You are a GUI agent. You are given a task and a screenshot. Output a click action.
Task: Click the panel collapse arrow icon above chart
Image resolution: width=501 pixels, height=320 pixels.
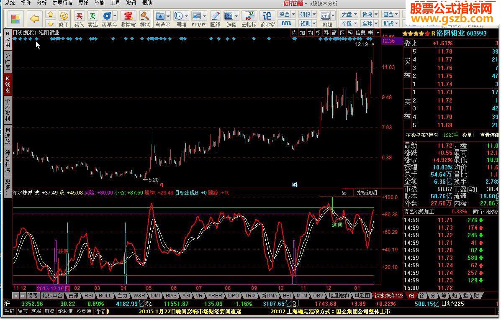pos(371,33)
